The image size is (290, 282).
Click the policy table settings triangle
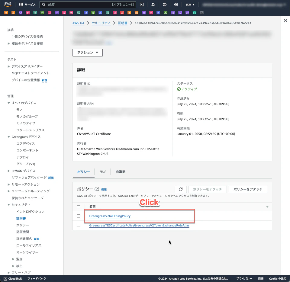click(267, 207)
